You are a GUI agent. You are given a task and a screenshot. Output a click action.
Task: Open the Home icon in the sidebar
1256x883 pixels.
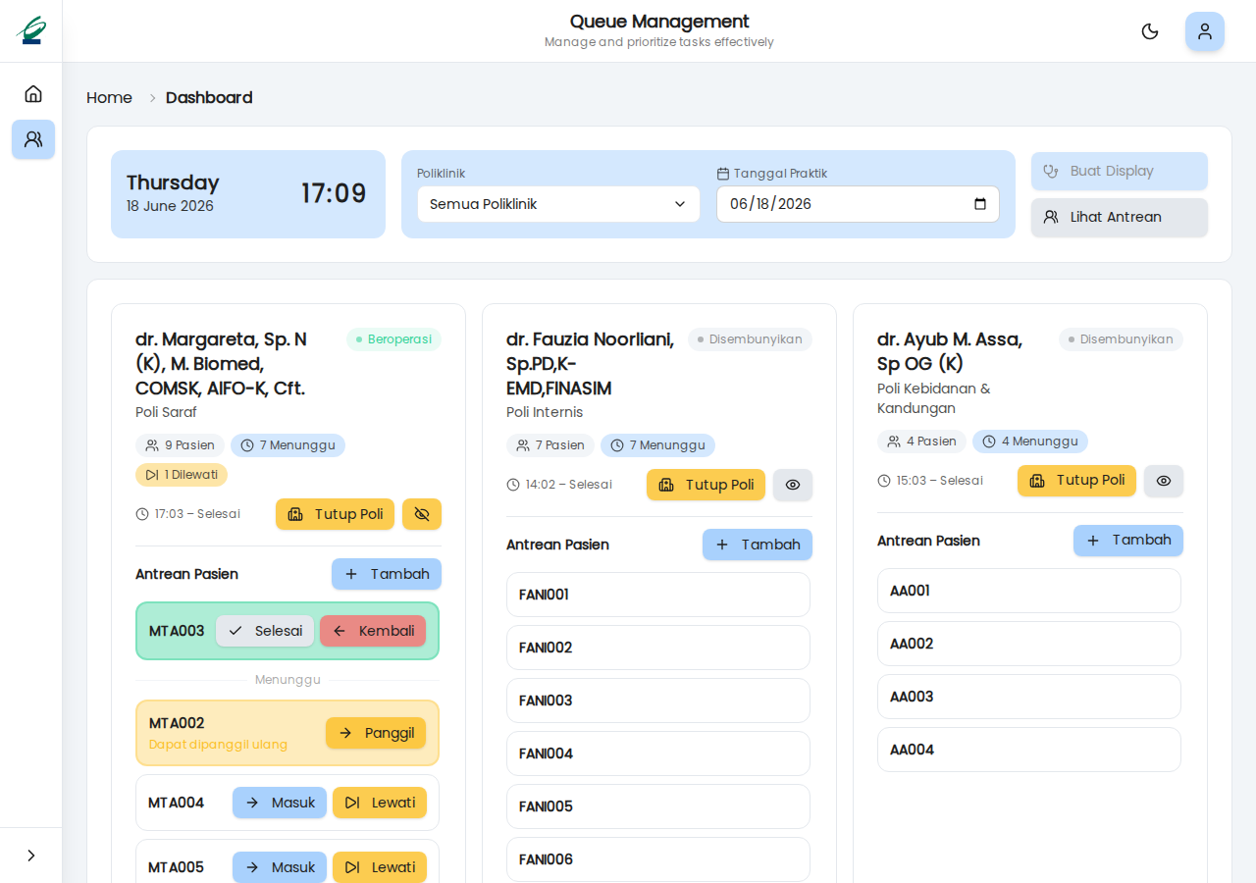point(33,94)
